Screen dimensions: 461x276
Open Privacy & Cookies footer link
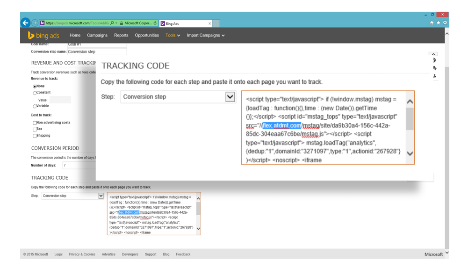[82, 254]
